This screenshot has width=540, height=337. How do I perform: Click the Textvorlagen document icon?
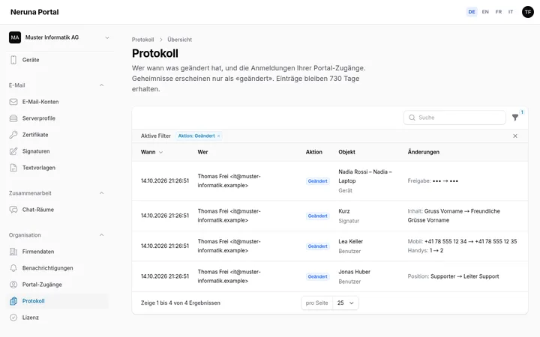point(13,168)
